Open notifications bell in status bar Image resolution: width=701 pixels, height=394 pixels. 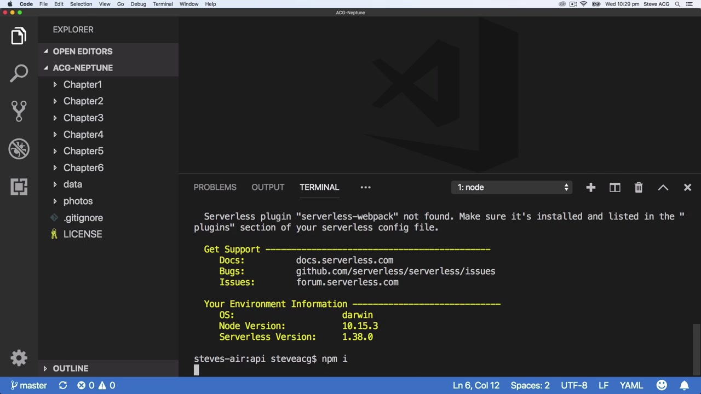(684, 385)
